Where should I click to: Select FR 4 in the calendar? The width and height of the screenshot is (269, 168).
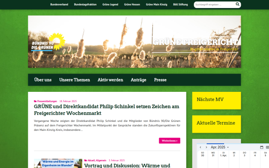point(255,154)
